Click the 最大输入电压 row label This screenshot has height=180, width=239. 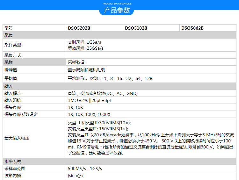(17, 138)
